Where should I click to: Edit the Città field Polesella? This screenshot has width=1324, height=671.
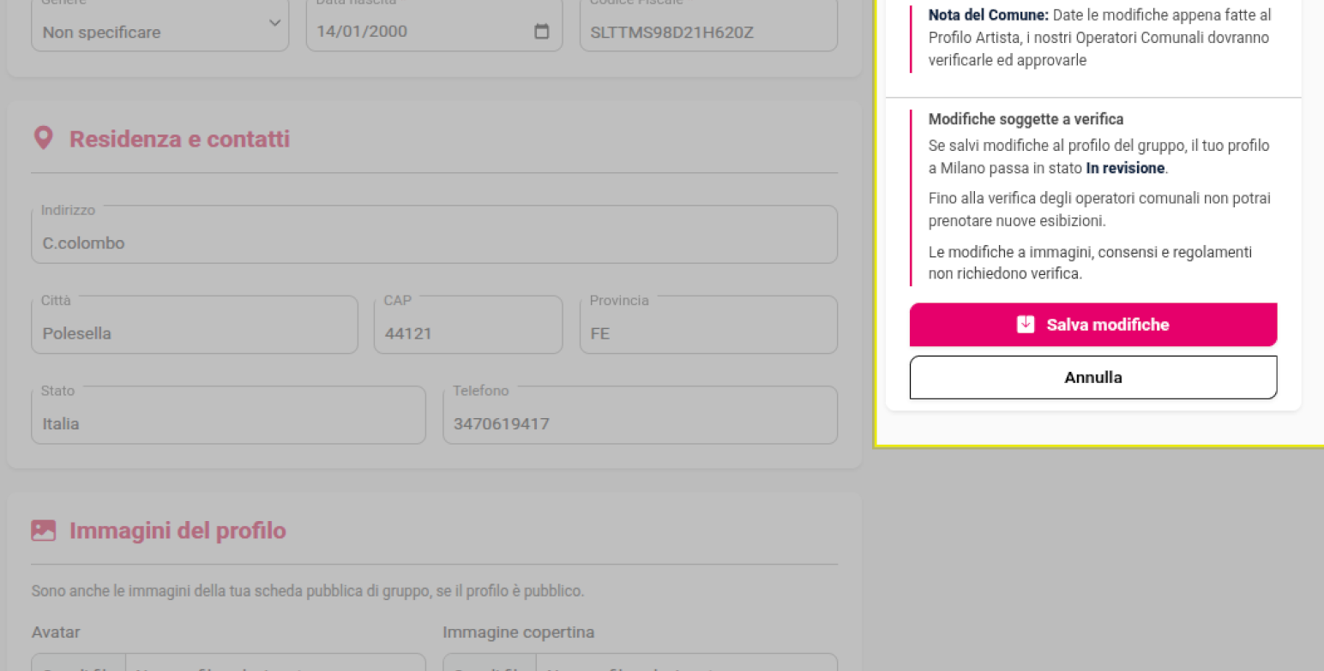tap(195, 325)
